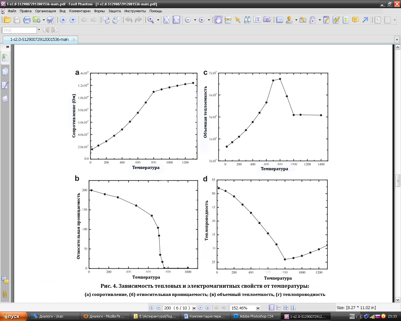Viewport: 401px width, 321px height.
Task: Select the arrow annotation-select tool
Action: click(x=238, y=20)
